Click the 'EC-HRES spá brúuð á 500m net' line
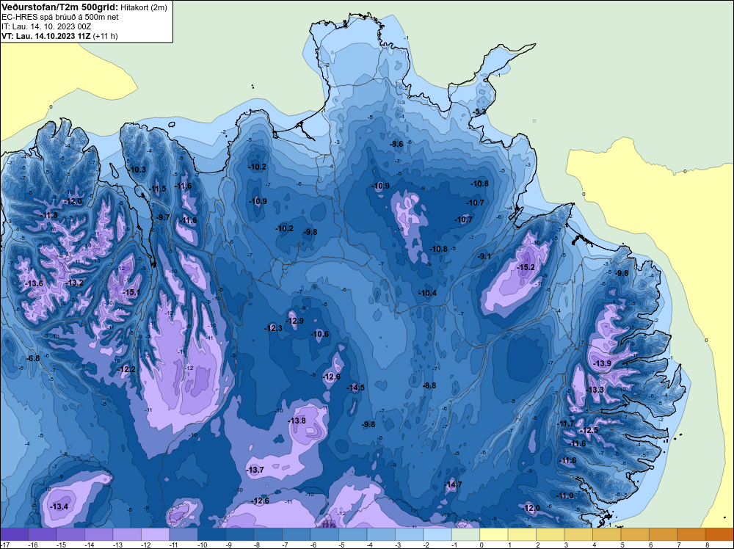The width and height of the screenshot is (734, 549). 59,17
